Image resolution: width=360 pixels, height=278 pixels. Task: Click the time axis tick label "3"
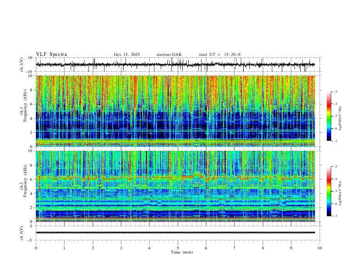[x=121, y=248]
